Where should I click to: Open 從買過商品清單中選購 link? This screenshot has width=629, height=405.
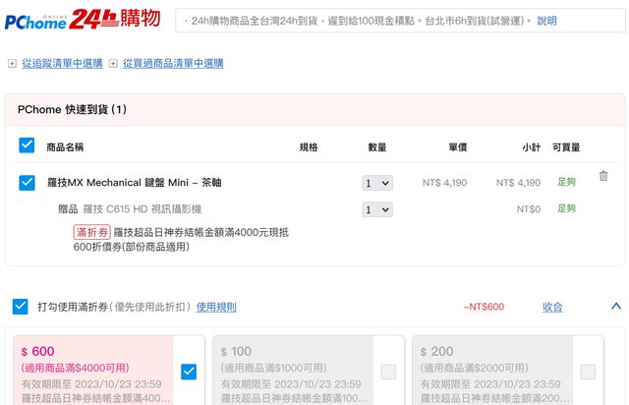pos(173,64)
